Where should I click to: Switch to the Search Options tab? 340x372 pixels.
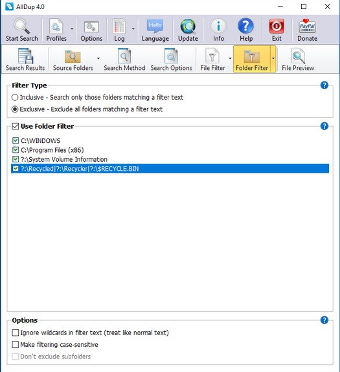pyautogui.click(x=171, y=60)
